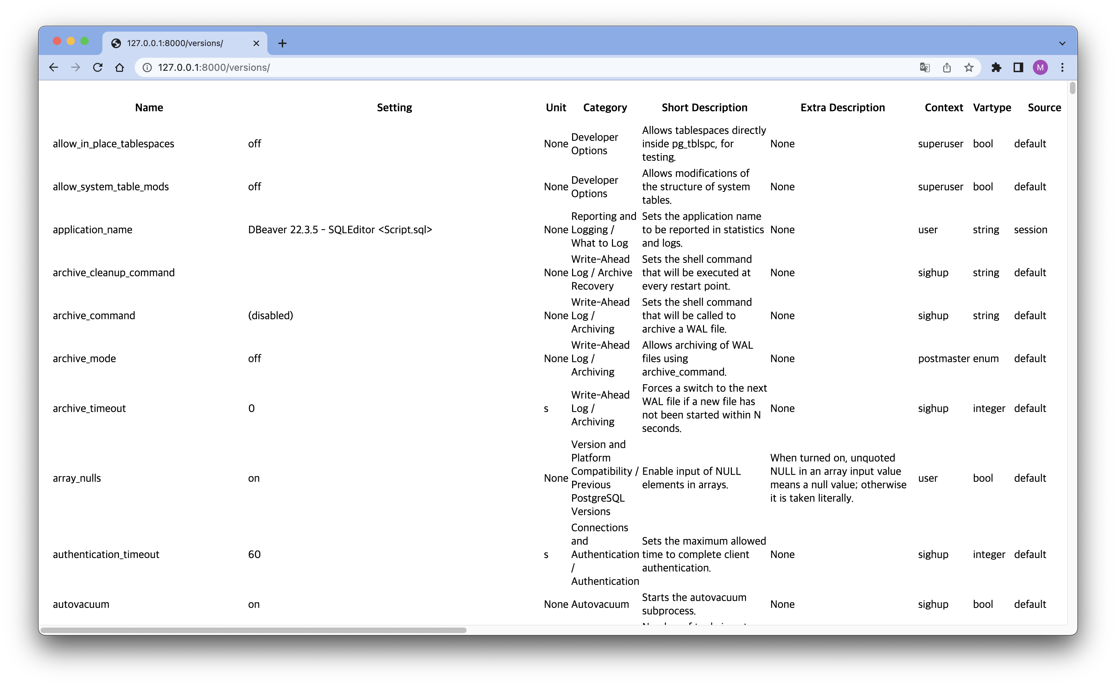1116x686 pixels.
Task: Click the (disabled) setting value
Action: [x=270, y=316]
